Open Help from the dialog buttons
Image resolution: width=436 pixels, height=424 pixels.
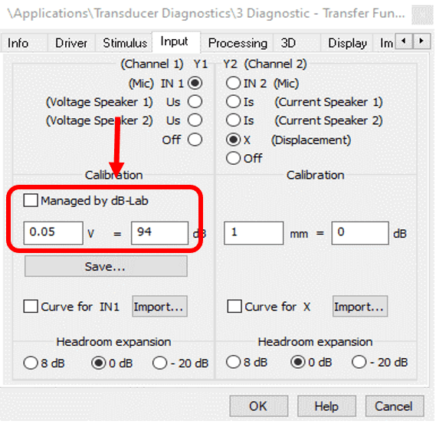coord(326,406)
